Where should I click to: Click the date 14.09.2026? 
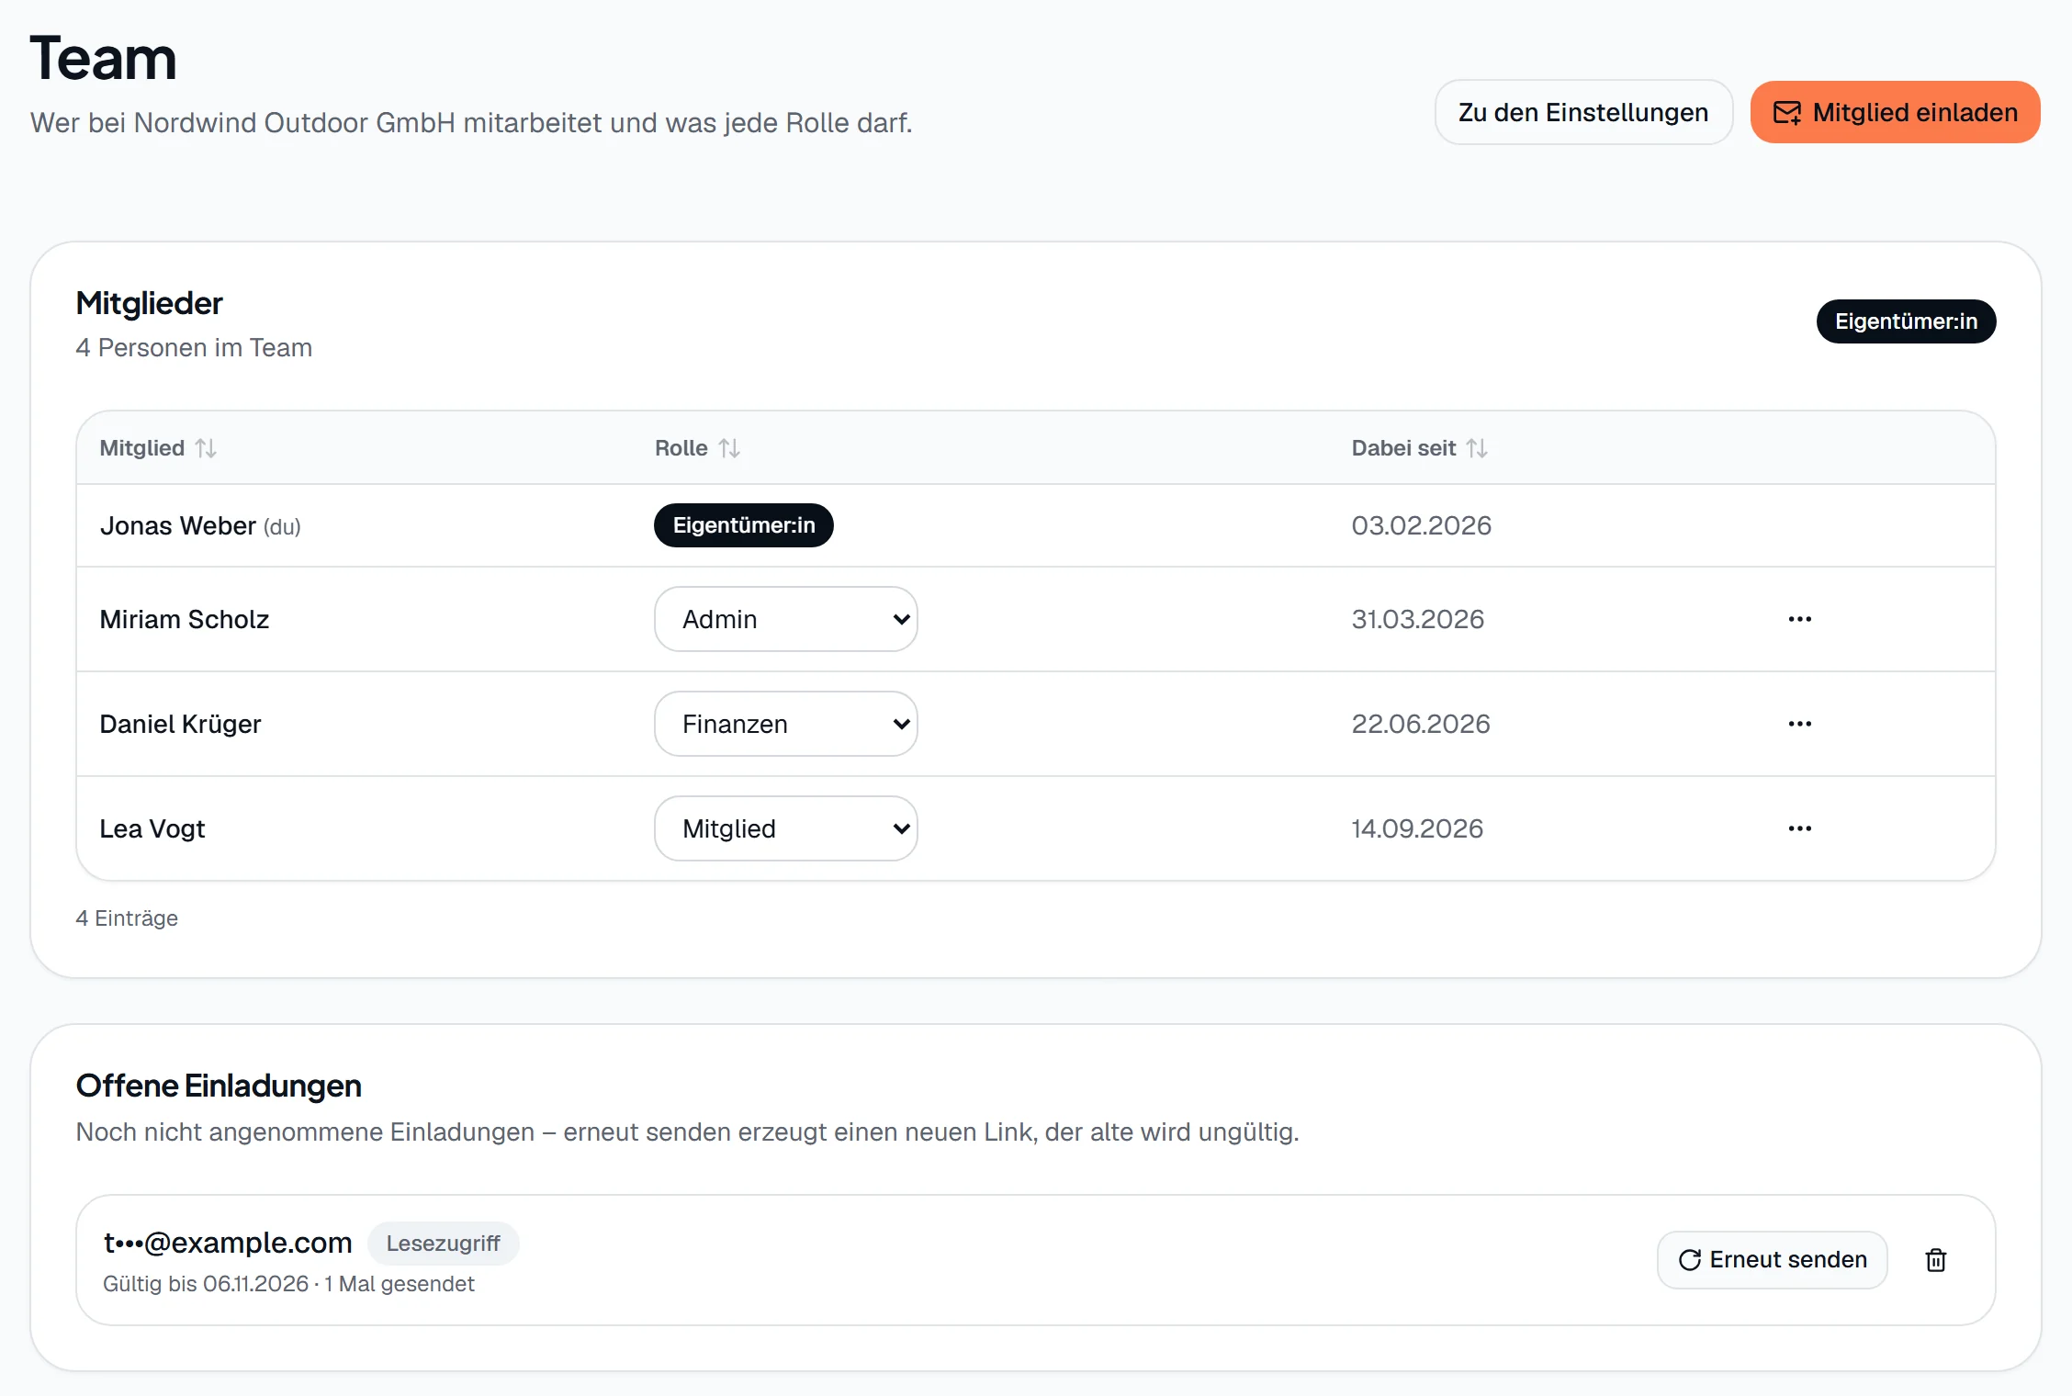click(x=1416, y=829)
